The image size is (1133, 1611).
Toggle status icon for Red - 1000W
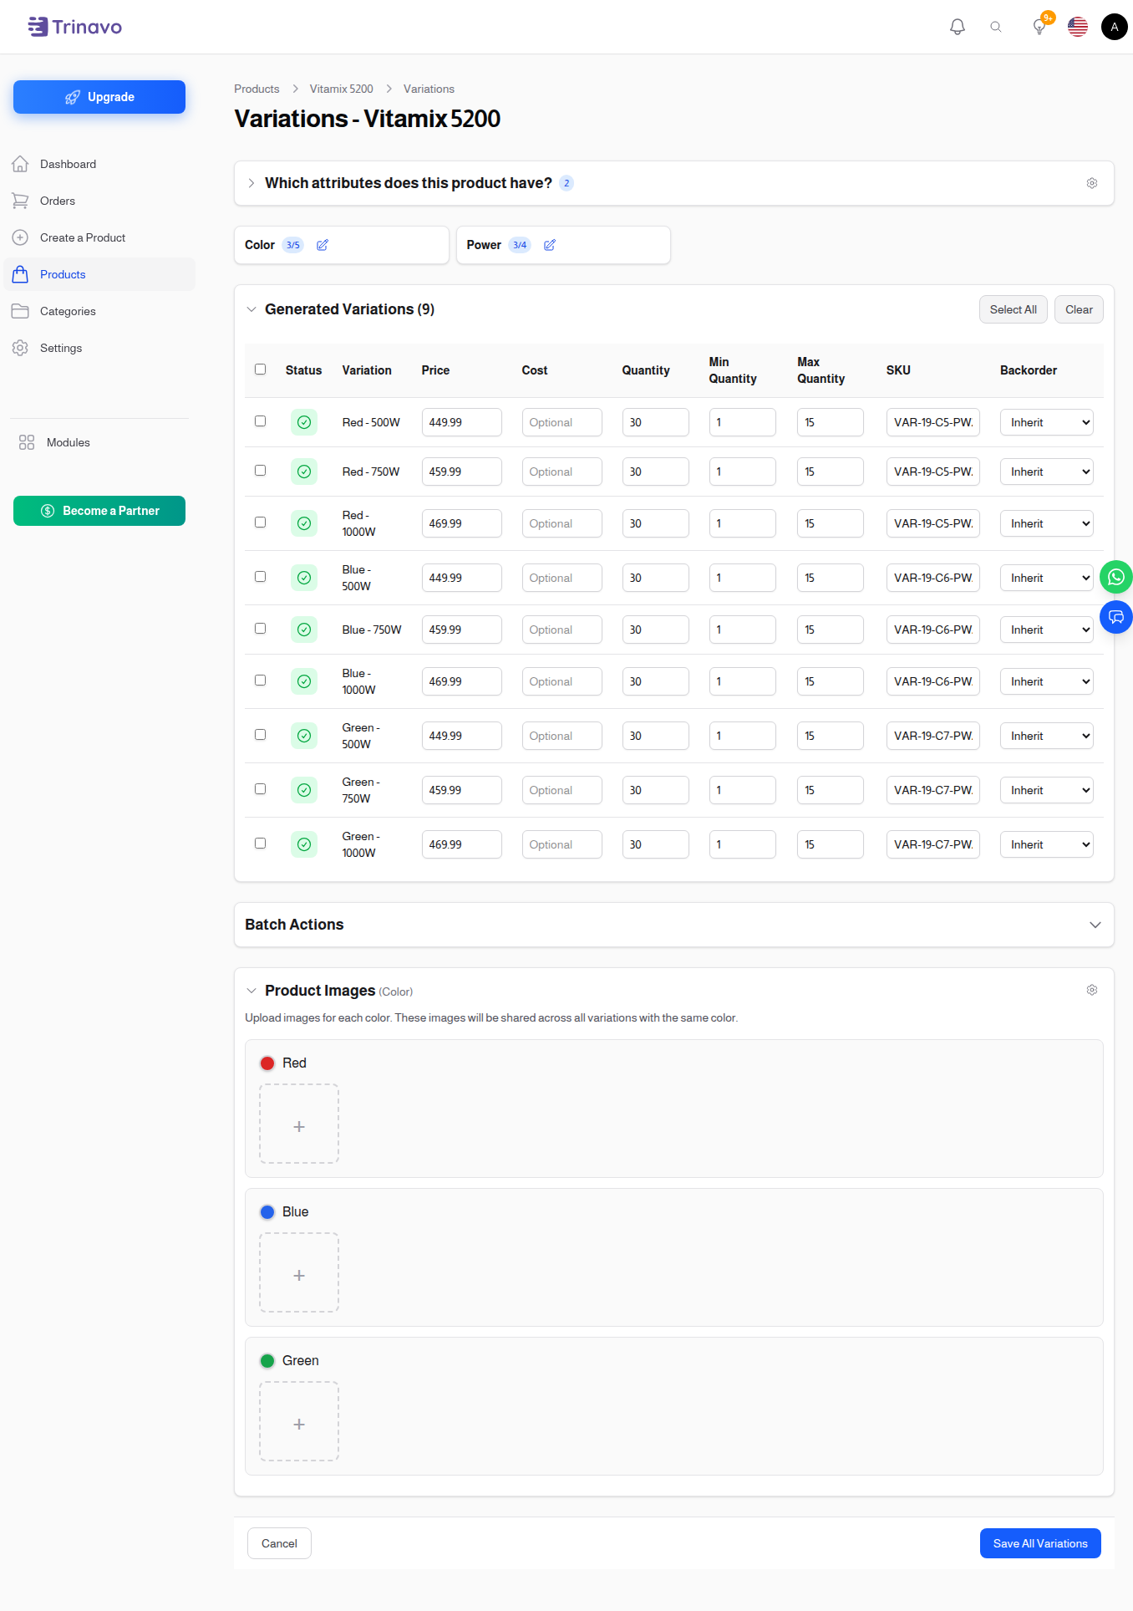(x=304, y=523)
